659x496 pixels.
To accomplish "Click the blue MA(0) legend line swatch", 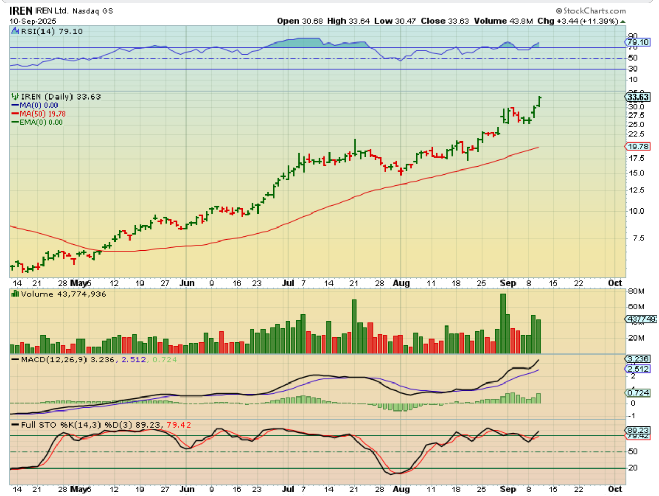I will click(x=16, y=105).
